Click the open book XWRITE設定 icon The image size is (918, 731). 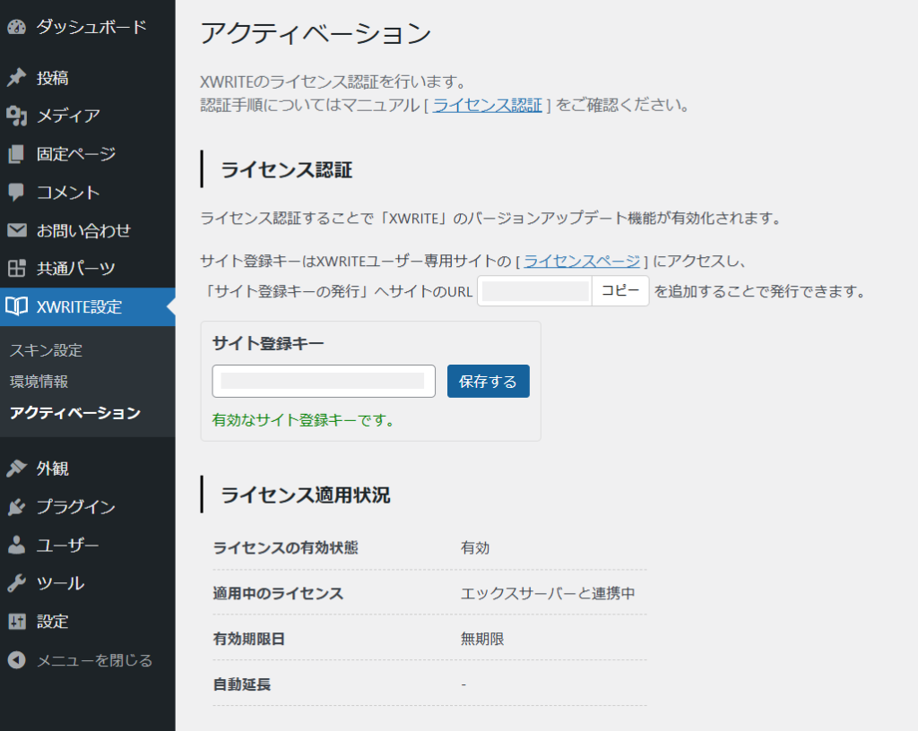[x=16, y=306]
